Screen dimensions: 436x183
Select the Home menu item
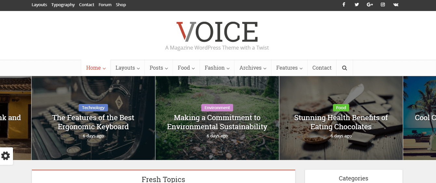tap(96, 68)
